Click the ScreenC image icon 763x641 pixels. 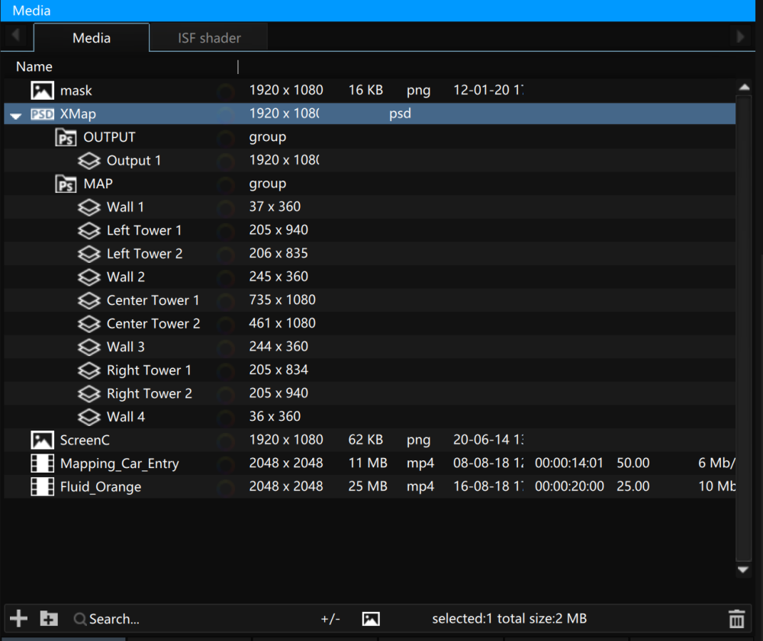[x=42, y=441]
